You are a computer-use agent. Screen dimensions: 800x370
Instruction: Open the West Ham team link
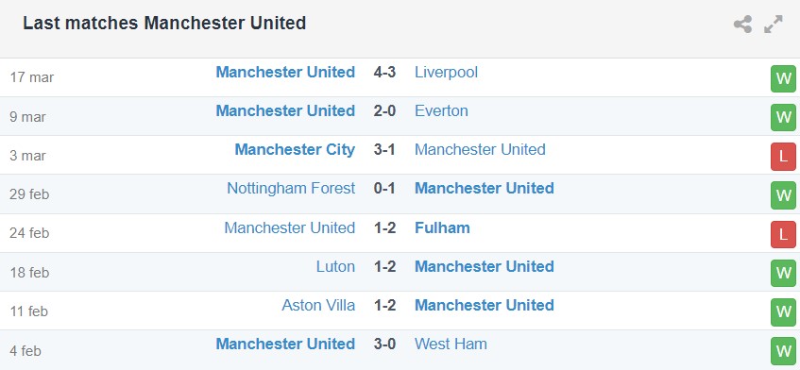tap(451, 344)
